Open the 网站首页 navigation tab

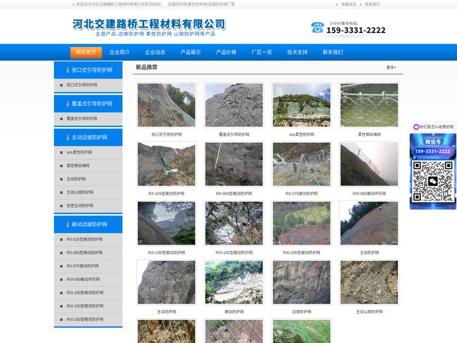pos(86,52)
